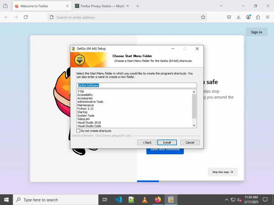Select the StartUp folder
274x205 pixels.
(82, 112)
